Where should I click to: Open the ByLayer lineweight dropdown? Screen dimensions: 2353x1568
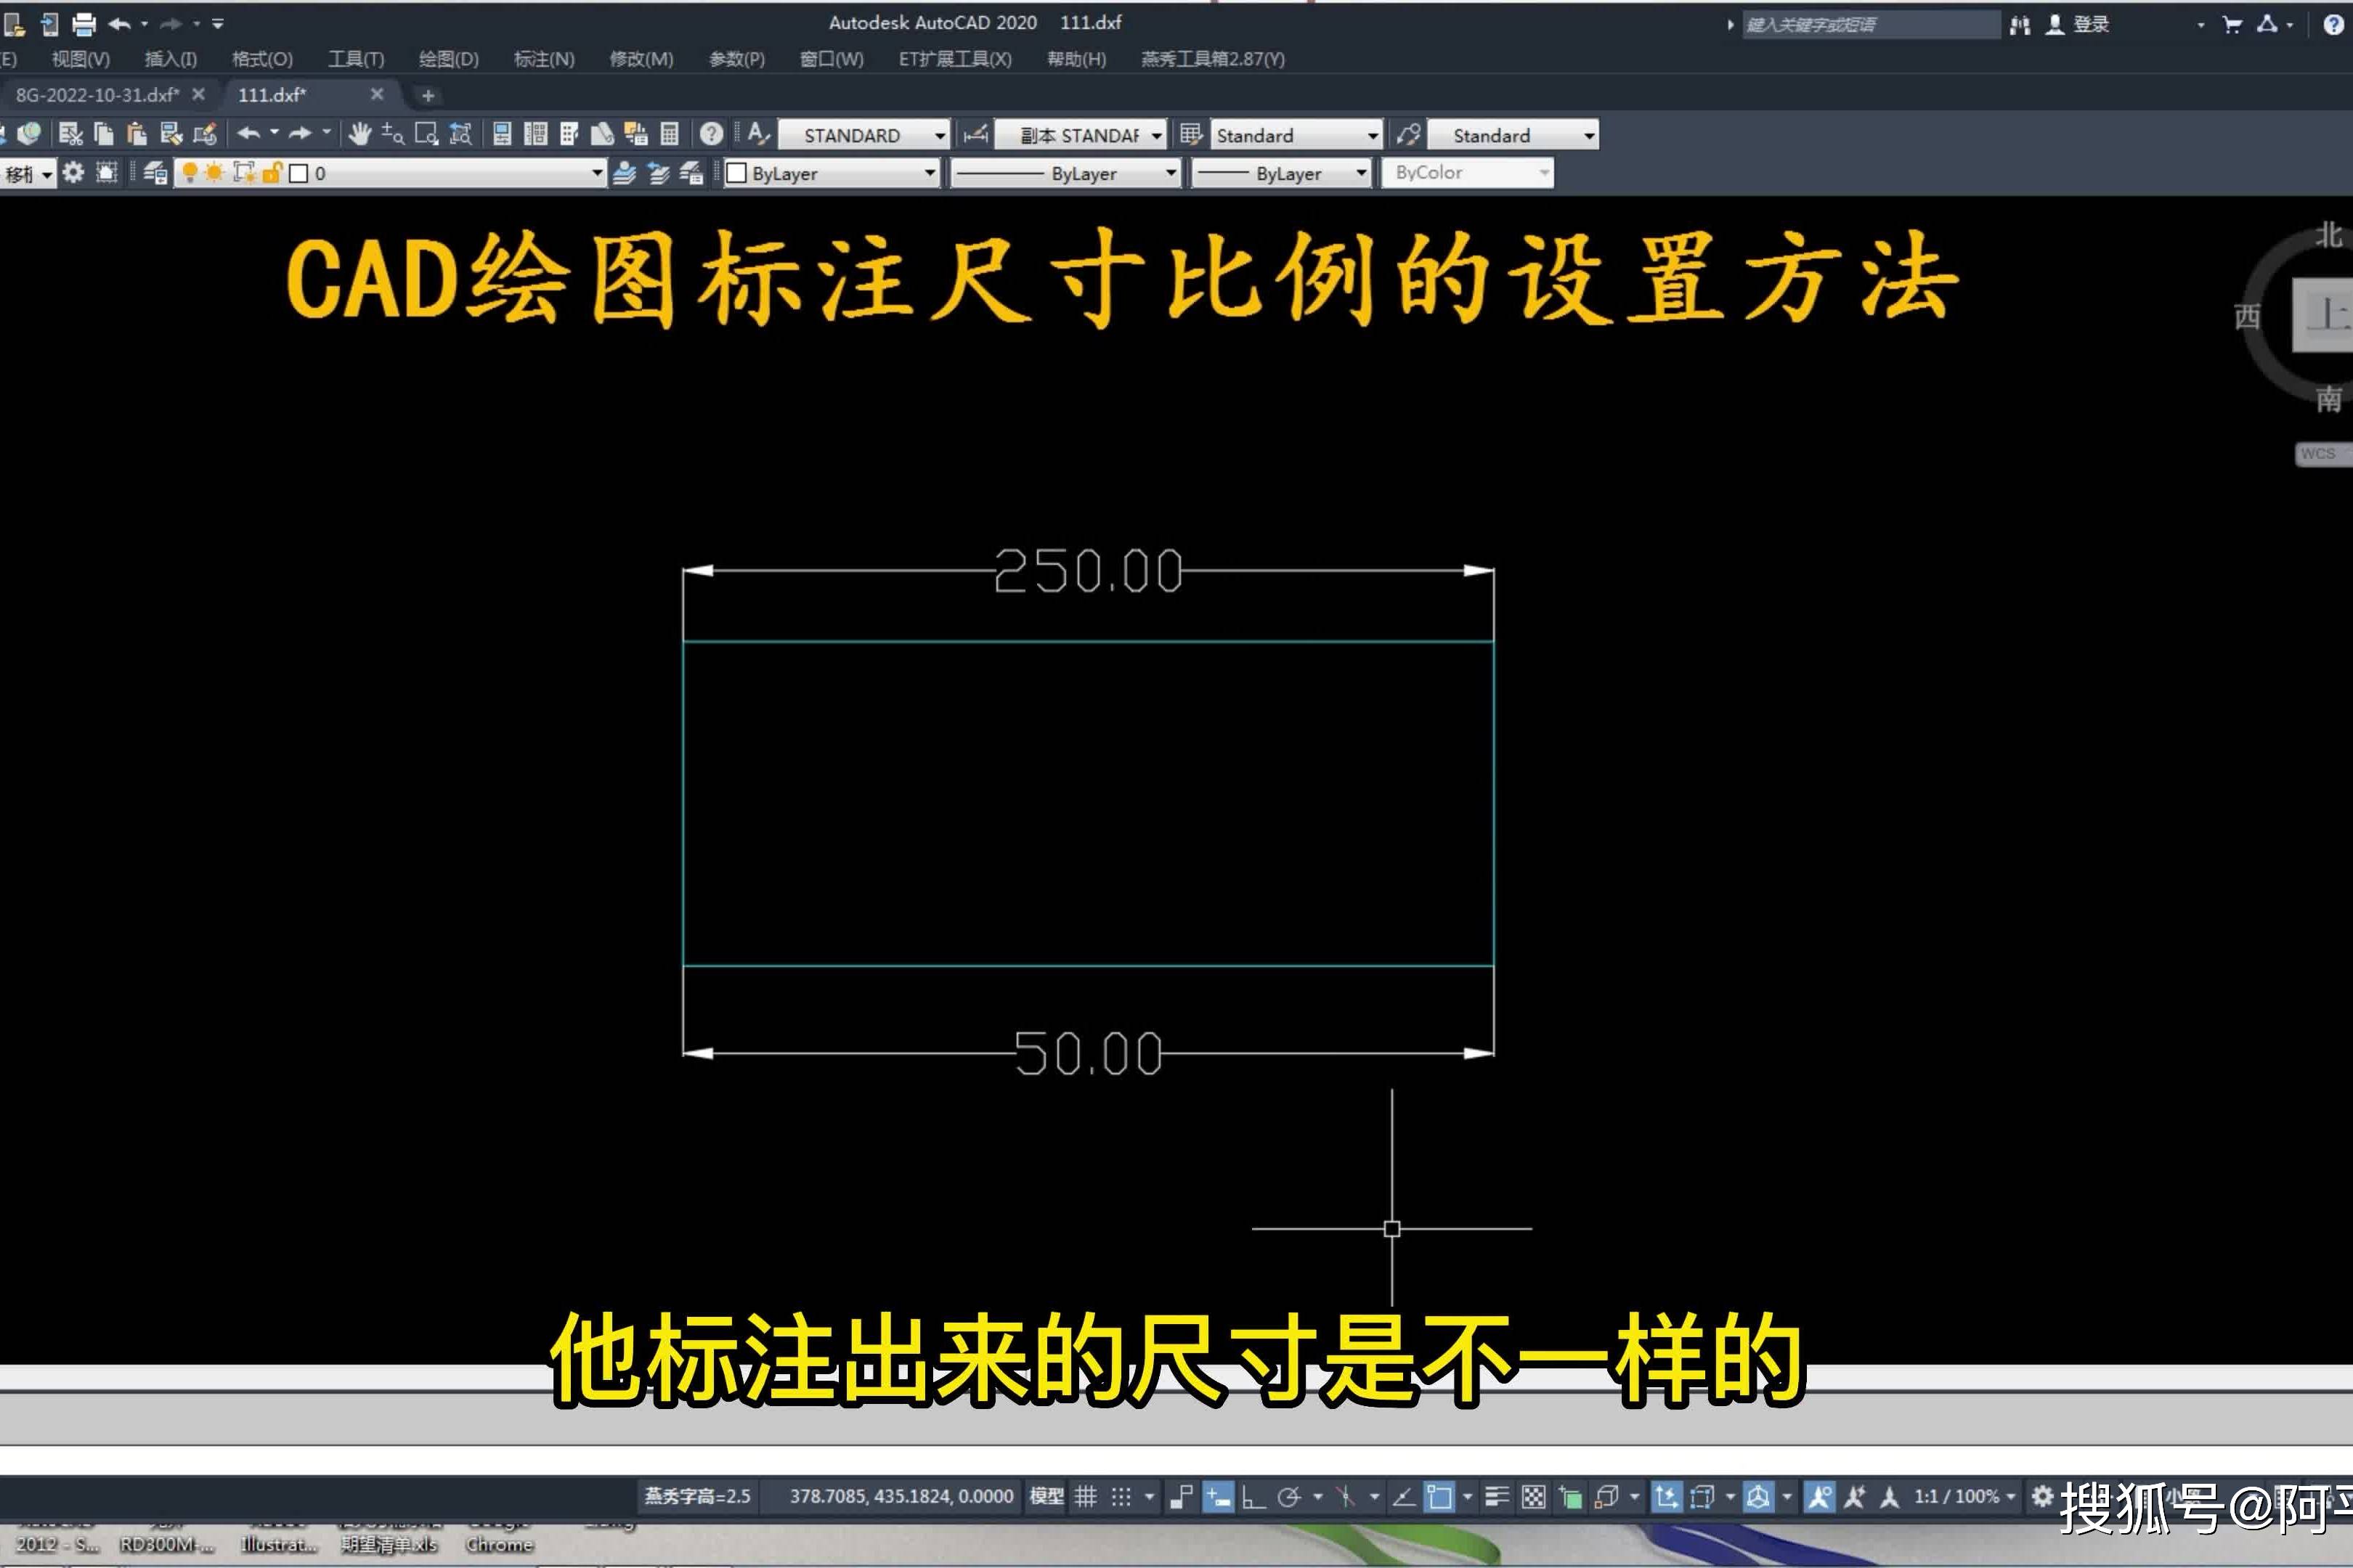click(1280, 173)
